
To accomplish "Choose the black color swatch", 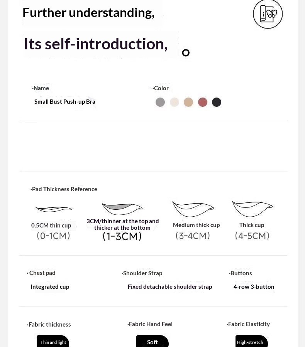I will click(x=217, y=102).
